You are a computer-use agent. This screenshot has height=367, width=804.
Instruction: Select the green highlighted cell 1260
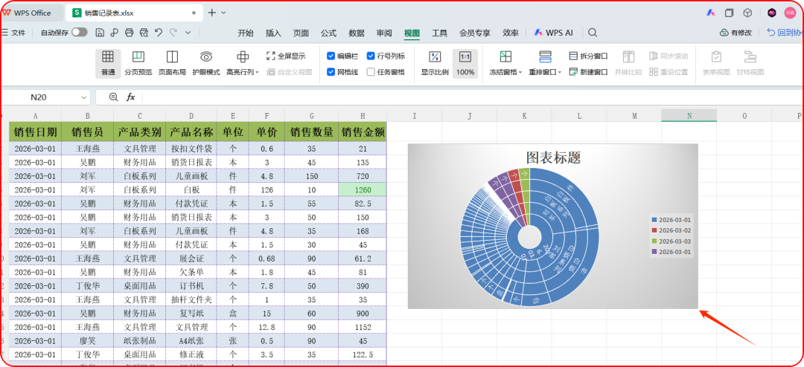click(363, 189)
